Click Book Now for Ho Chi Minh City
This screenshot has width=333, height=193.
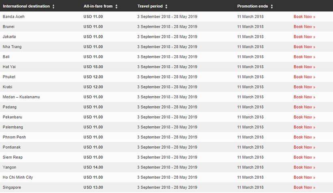[x=304, y=177]
